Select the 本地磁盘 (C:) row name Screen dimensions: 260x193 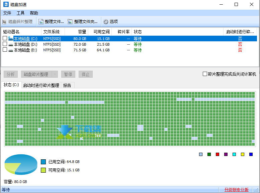pyautogui.click(x=25, y=39)
